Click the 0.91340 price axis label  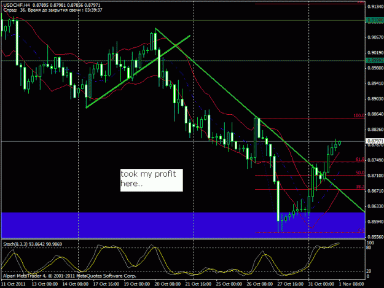375,7
